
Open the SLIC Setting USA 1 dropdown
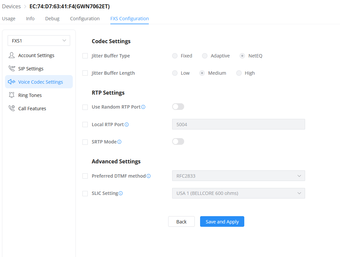pyautogui.click(x=239, y=193)
